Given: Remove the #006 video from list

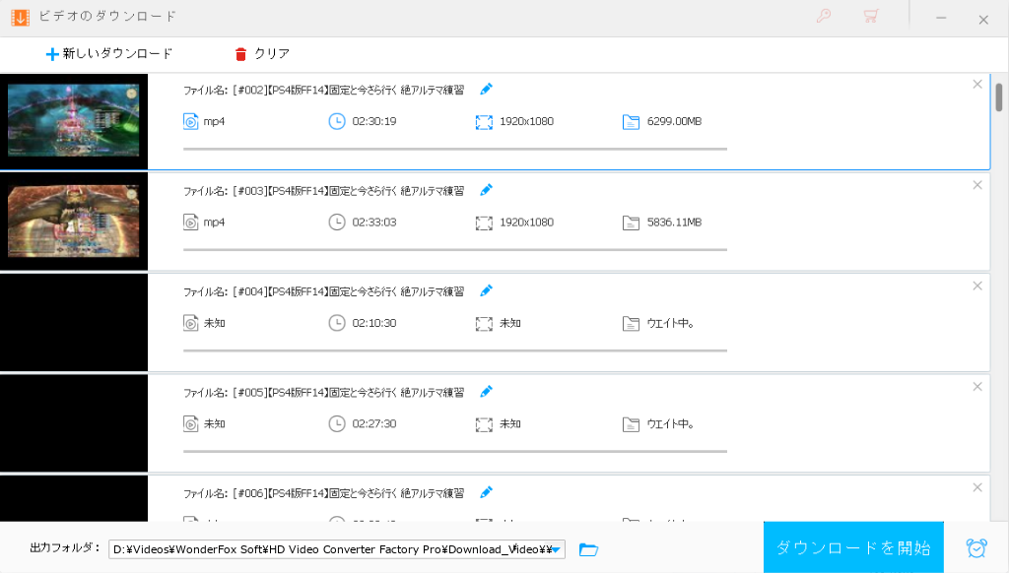Looking at the screenshot, I should [977, 487].
